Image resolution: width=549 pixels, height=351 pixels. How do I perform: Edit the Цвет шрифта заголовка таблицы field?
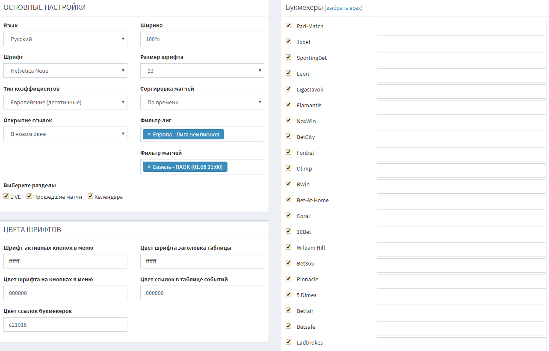202,261
